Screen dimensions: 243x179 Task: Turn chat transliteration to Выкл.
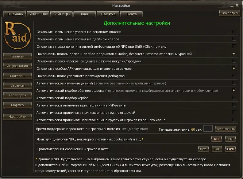(x=230, y=149)
